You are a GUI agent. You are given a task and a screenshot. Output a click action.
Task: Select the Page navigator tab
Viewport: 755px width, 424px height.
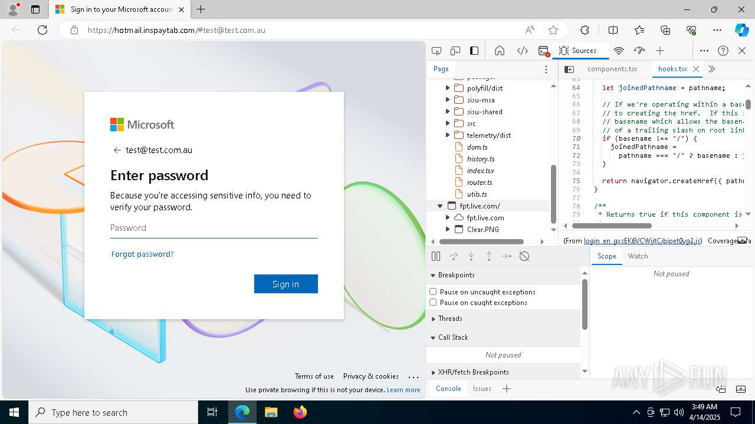tap(441, 69)
